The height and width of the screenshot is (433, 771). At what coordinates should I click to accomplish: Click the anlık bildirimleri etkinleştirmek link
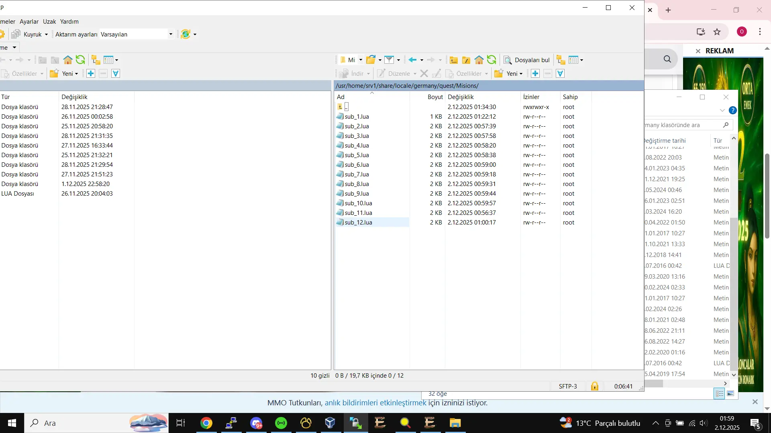click(x=375, y=403)
